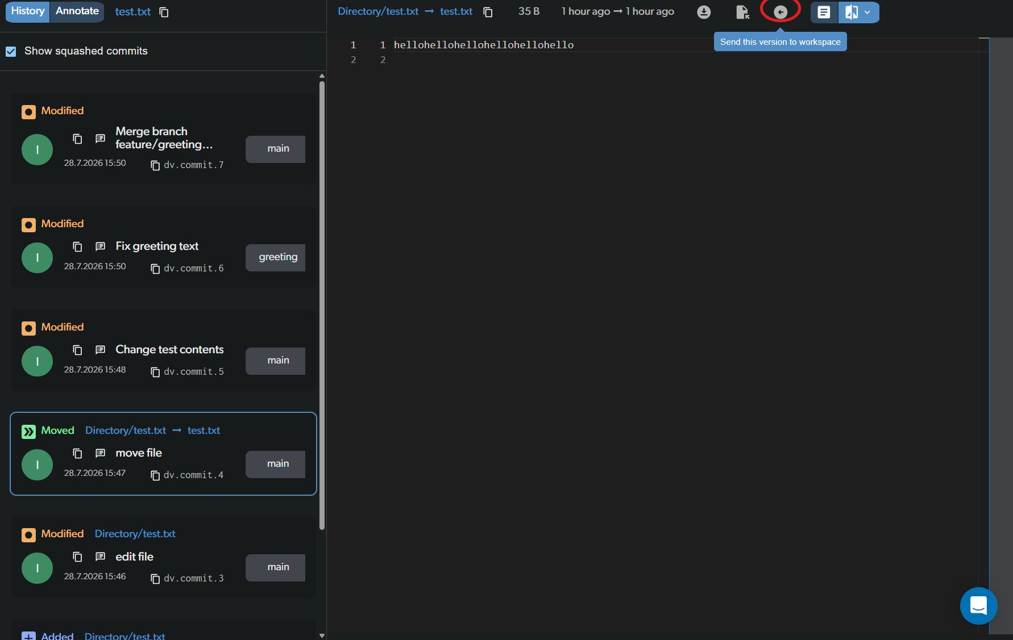Toggle Show squashed commits checkbox

(11, 51)
